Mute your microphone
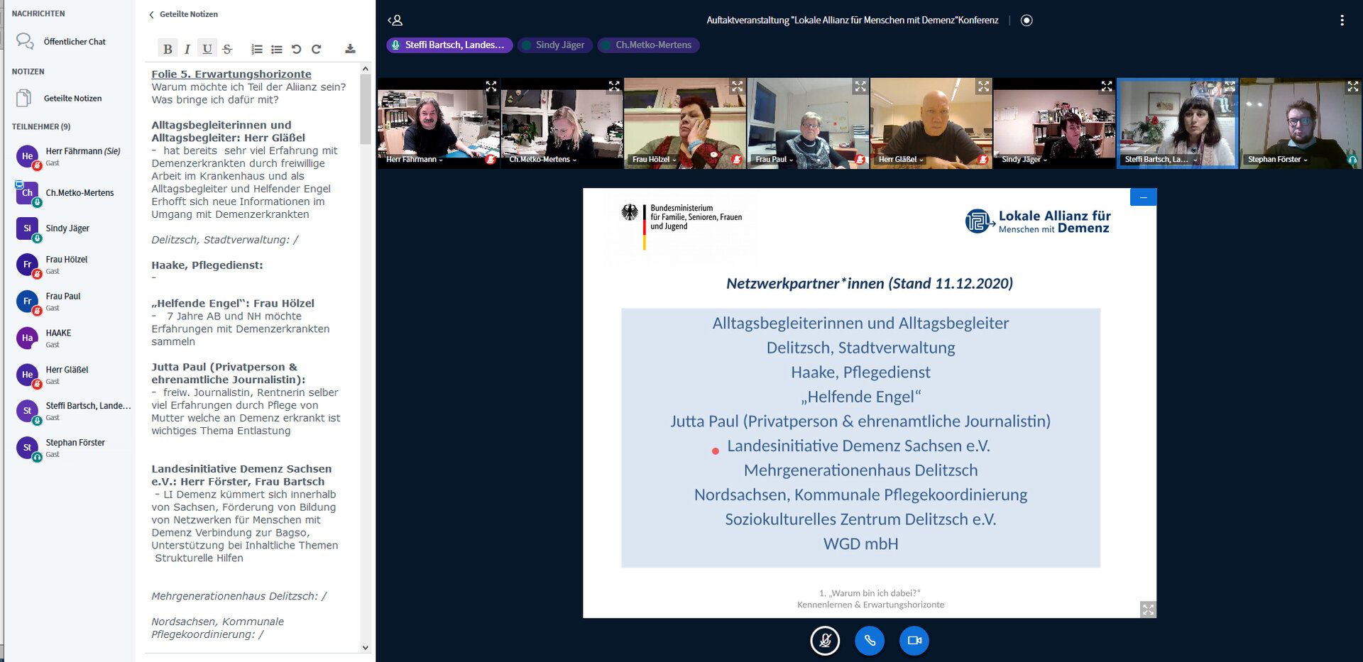The width and height of the screenshot is (1363, 662). click(824, 640)
